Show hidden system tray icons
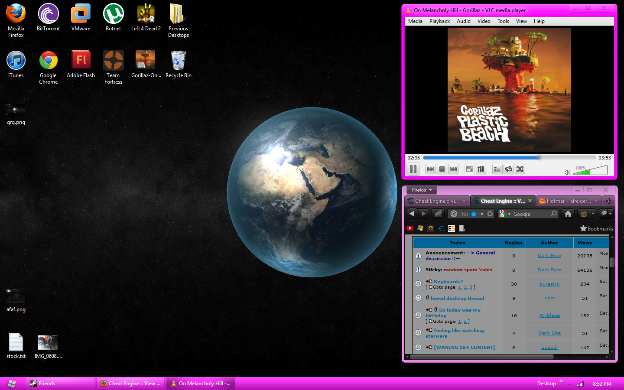Image resolution: width=624 pixels, height=390 pixels. pyautogui.click(x=570, y=384)
